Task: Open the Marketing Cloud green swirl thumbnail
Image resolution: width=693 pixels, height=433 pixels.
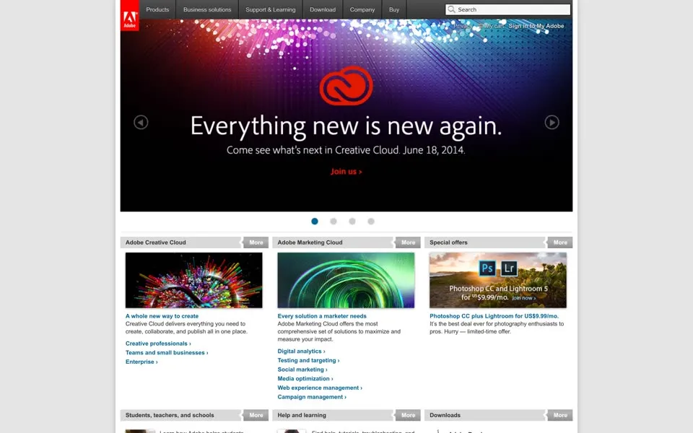Action: coord(346,280)
